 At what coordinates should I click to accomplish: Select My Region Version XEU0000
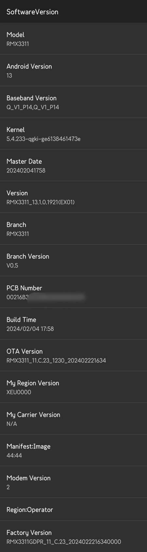pyautogui.click(x=73, y=387)
